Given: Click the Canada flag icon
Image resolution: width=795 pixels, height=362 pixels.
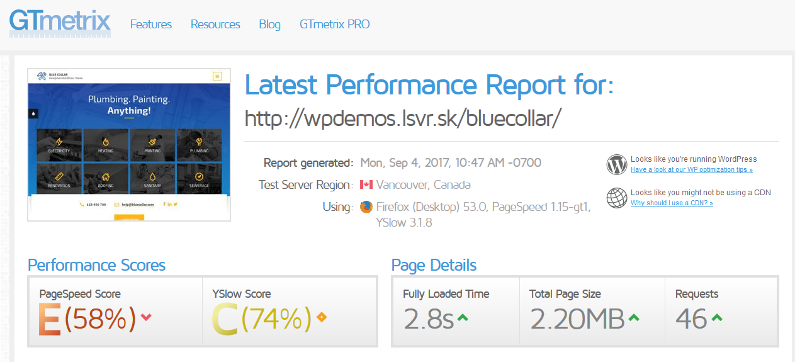Looking at the screenshot, I should tap(366, 185).
